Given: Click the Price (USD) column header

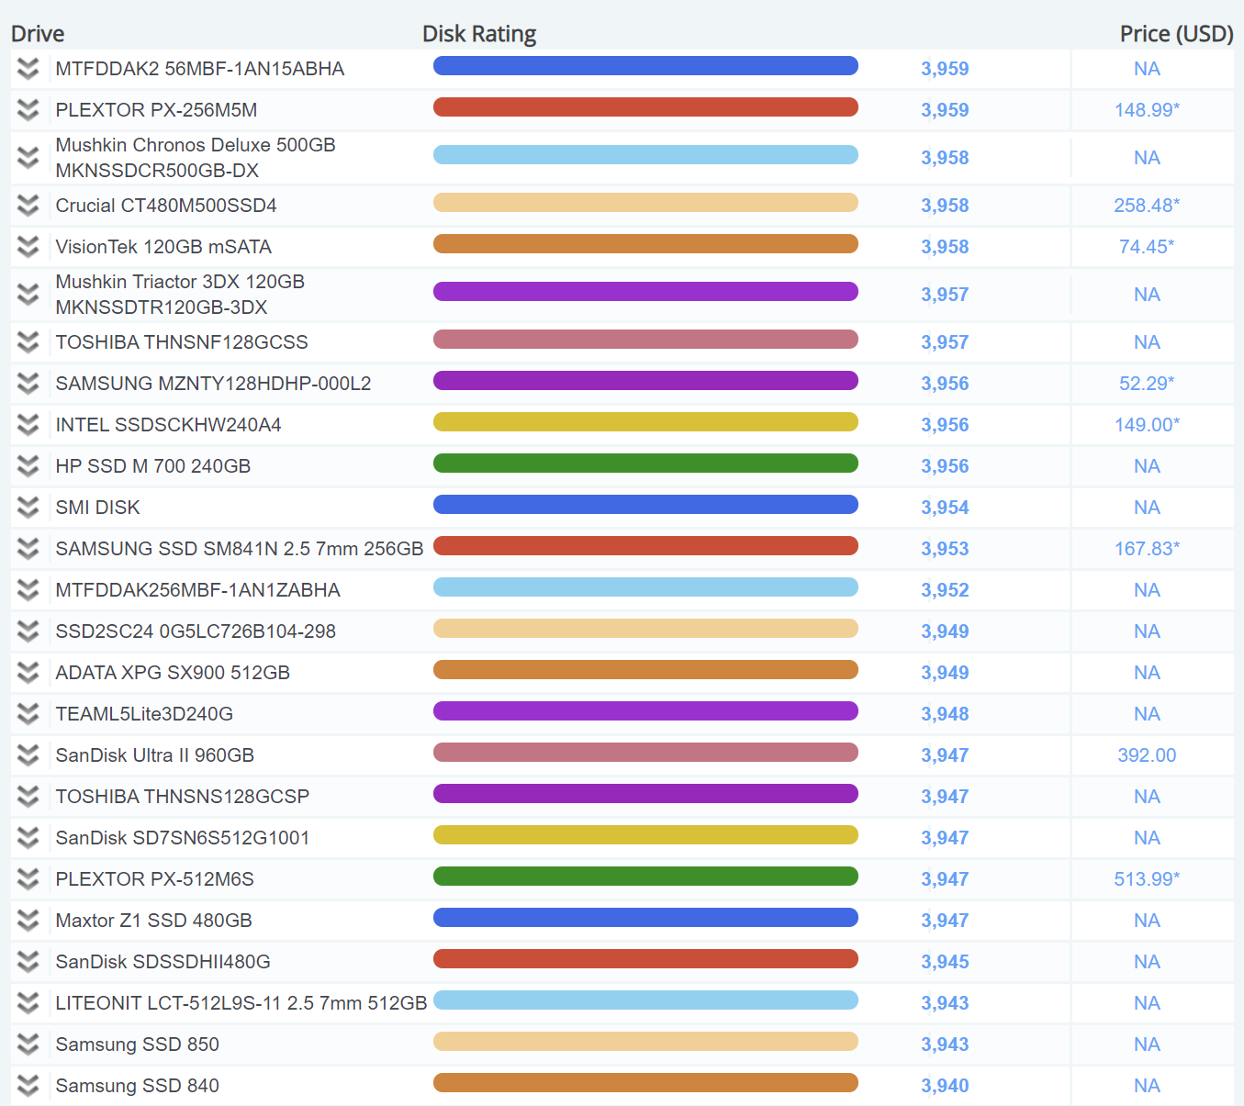Looking at the screenshot, I should click(1176, 34).
